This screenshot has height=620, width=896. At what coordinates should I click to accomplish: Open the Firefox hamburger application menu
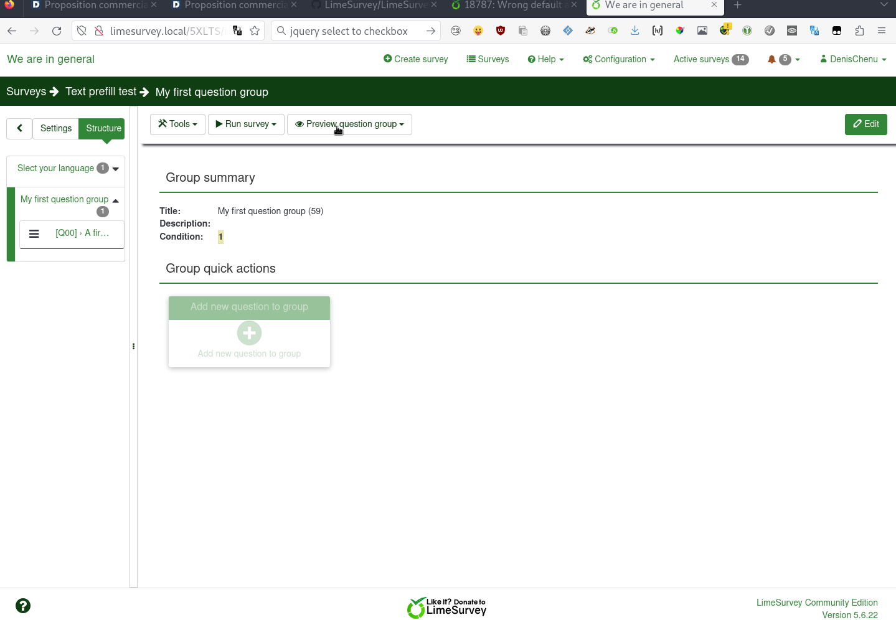(882, 31)
